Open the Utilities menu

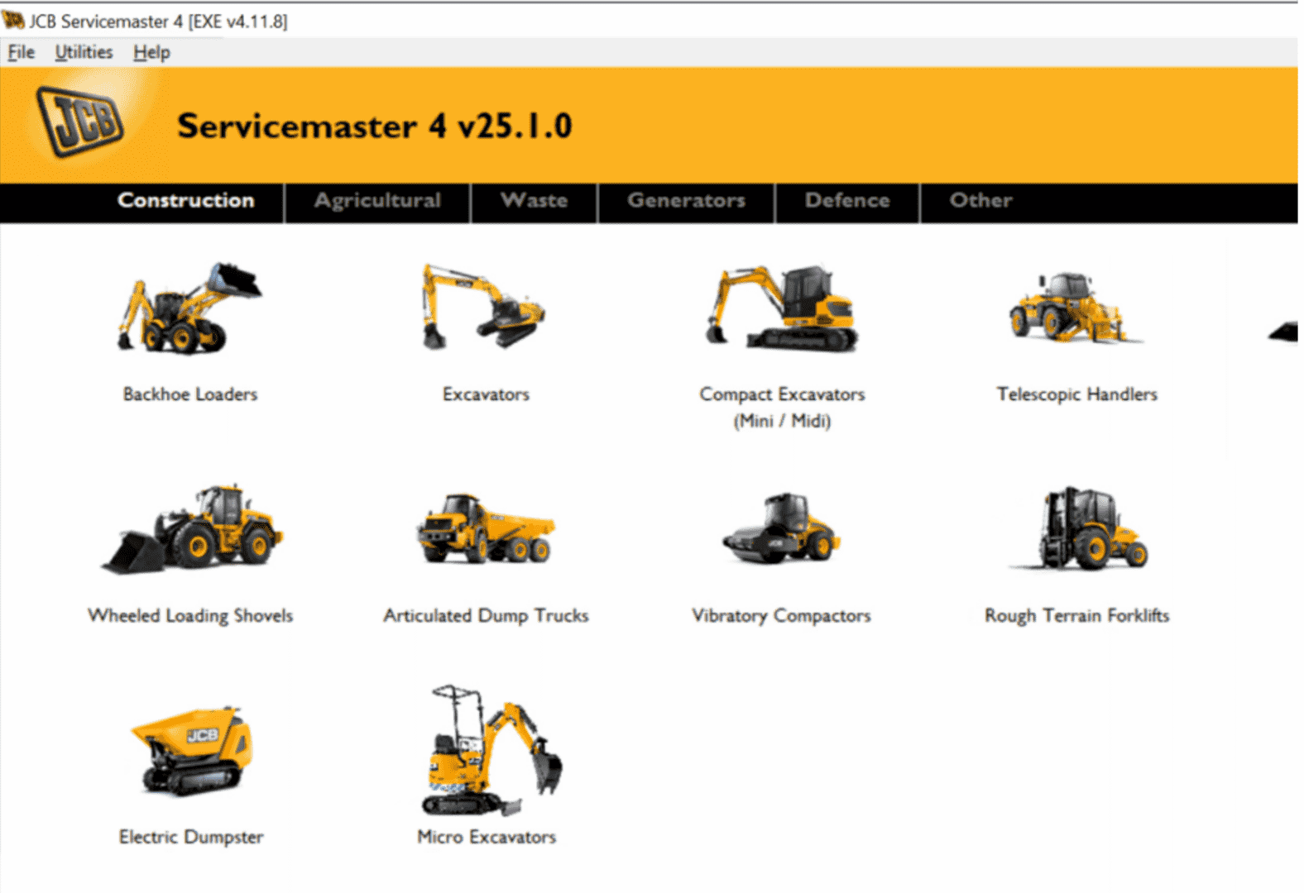point(84,52)
